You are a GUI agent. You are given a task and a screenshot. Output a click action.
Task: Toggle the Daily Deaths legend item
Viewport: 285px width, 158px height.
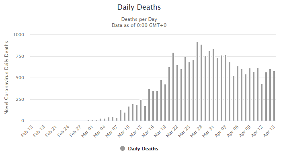coord(139,148)
